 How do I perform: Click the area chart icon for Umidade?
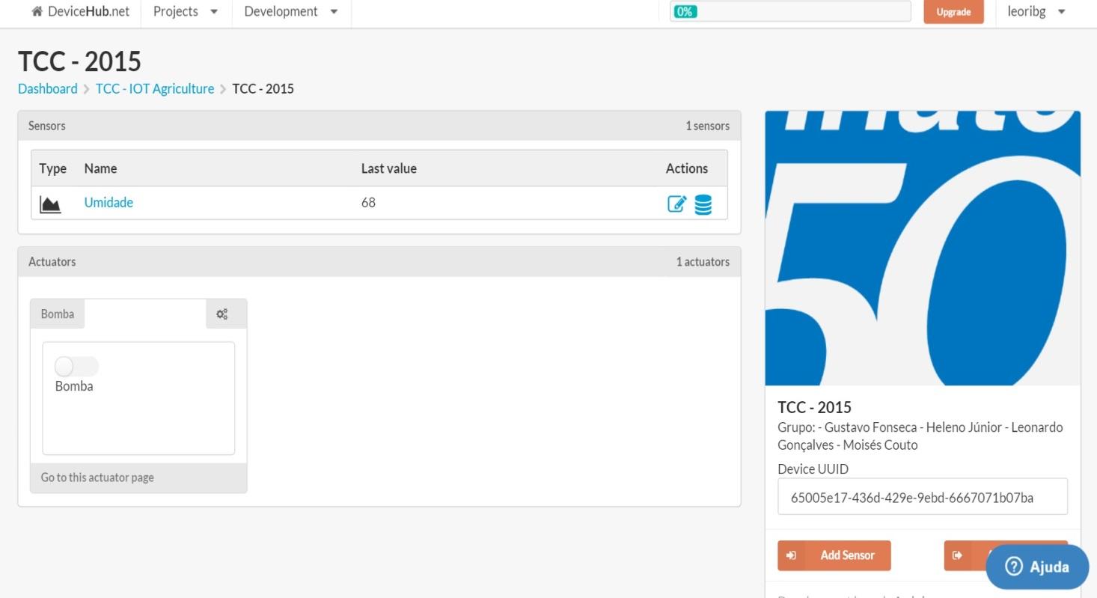coord(50,204)
